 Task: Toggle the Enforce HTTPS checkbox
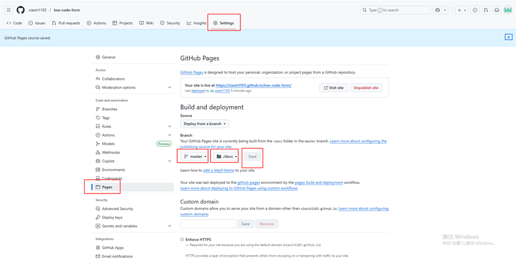coord(183,239)
